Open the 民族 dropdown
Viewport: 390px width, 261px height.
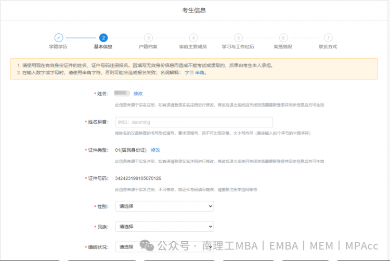164,227
